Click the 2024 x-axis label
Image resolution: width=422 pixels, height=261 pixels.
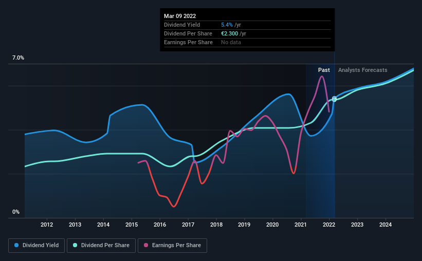coord(386,225)
